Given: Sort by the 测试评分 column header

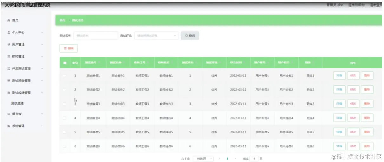Looking at the screenshot, I should (190, 63).
